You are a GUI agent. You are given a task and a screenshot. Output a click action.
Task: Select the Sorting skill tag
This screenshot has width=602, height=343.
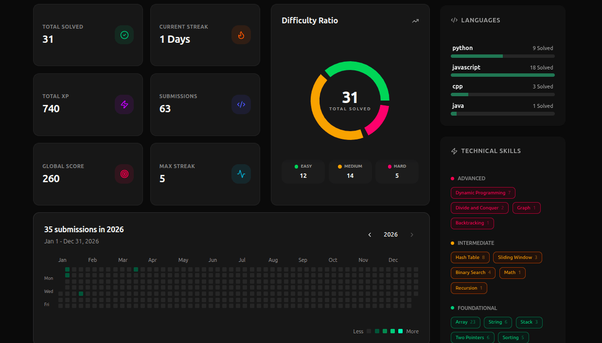[x=513, y=338]
